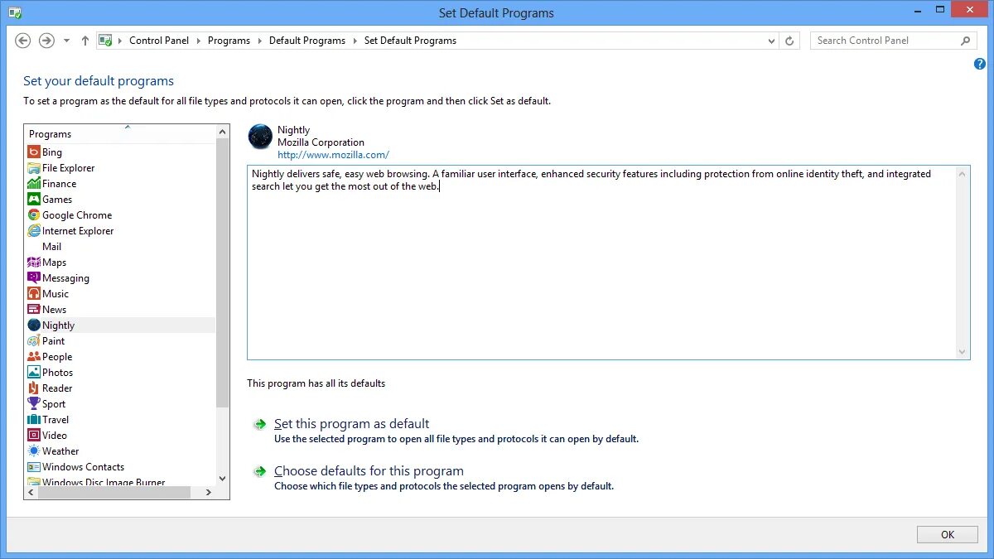Navigate to Default Programs breadcrumb
The width and height of the screenshot is (994, 559).
click(307, 41)
